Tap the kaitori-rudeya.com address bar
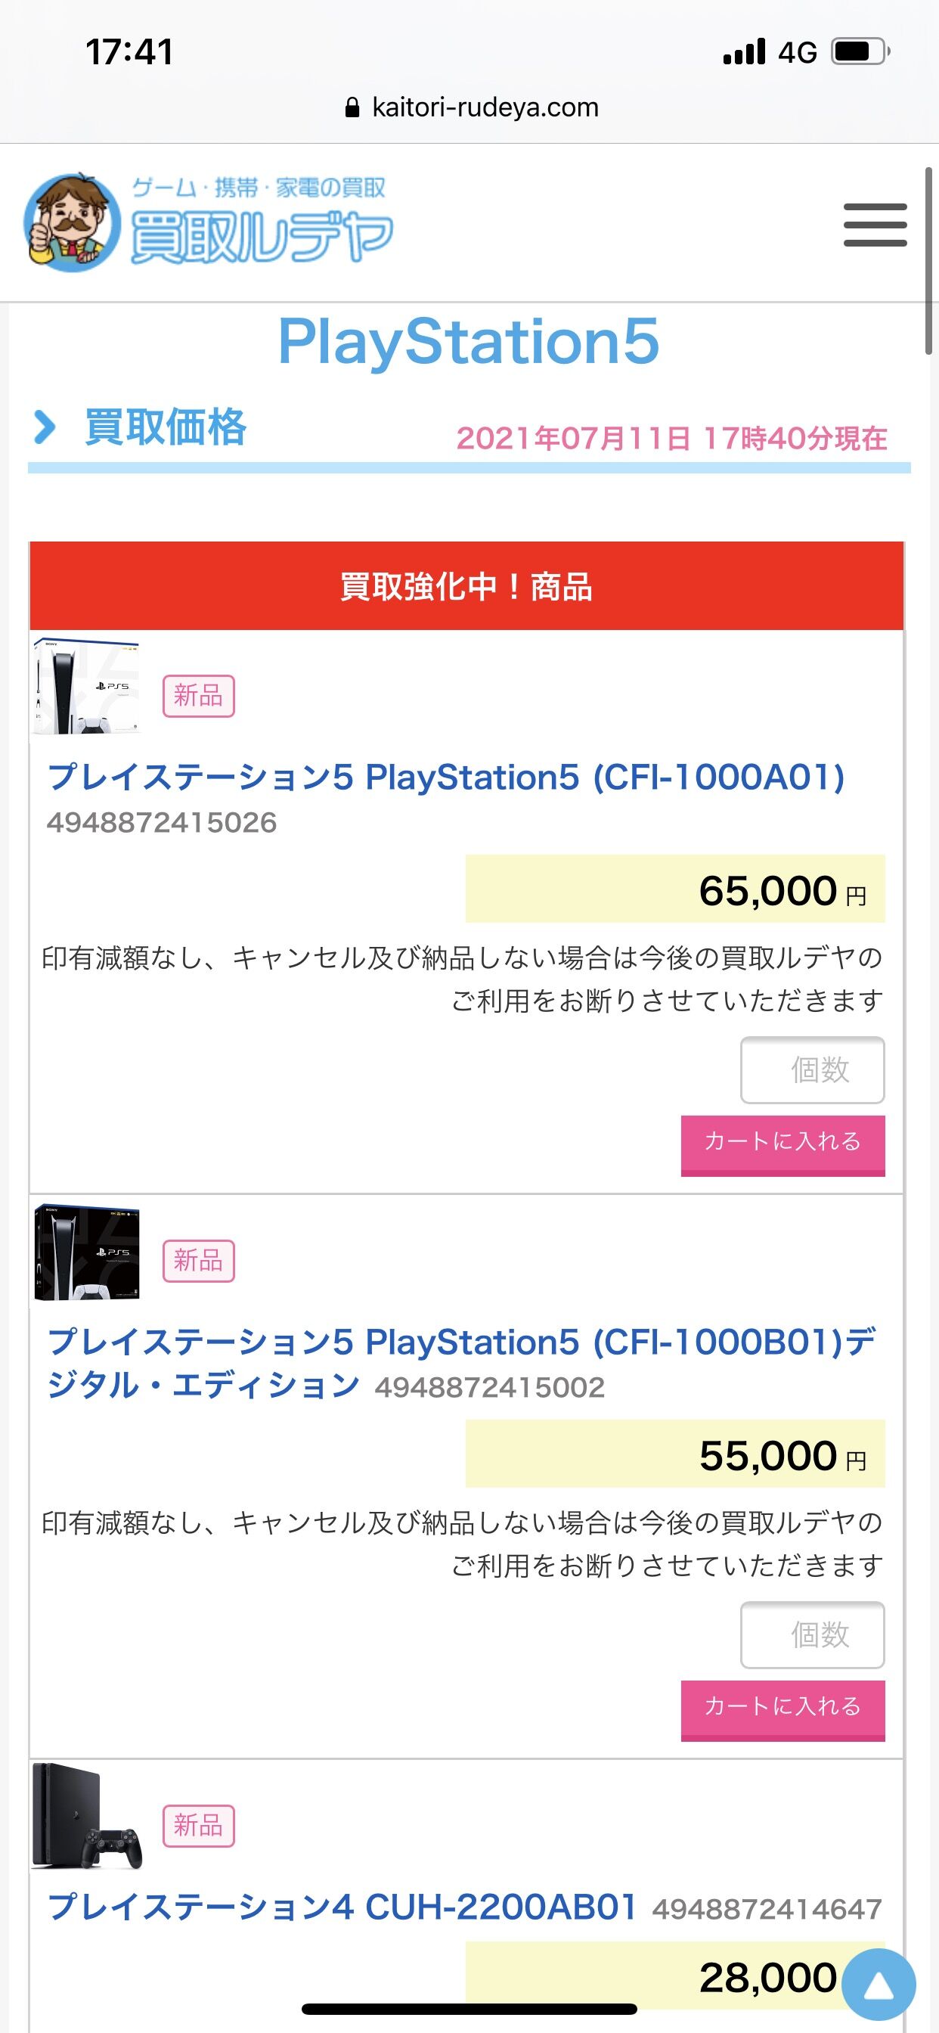Screen dimensions: 939x2033 point(484,107)
